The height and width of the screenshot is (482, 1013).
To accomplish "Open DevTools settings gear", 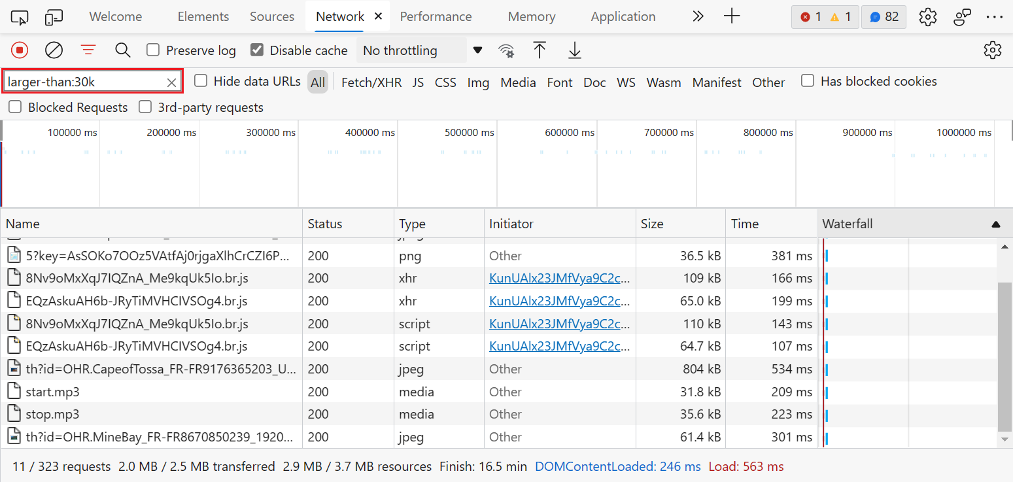I will 928,17.
